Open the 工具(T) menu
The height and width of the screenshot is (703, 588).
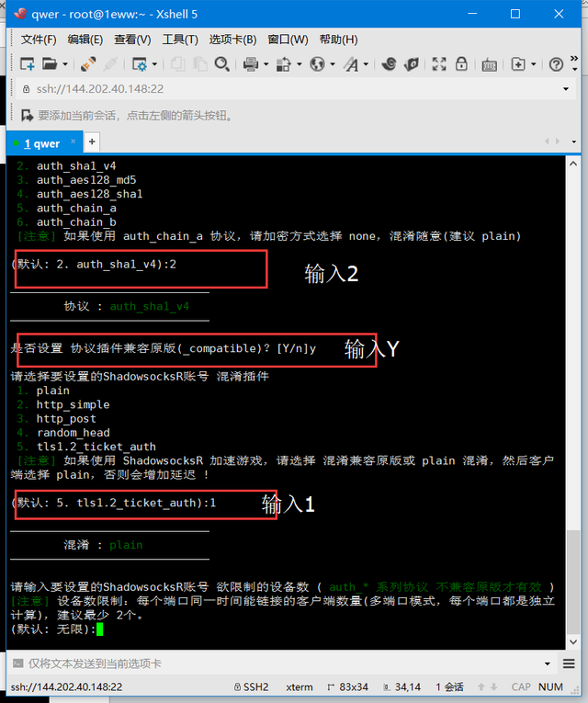coord(180,40)
